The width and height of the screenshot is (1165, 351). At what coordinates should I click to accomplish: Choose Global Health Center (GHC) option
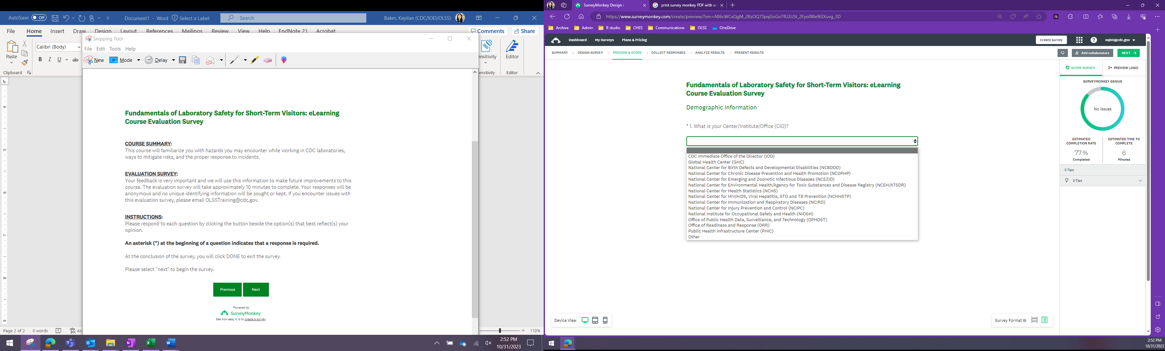[716, 162]
